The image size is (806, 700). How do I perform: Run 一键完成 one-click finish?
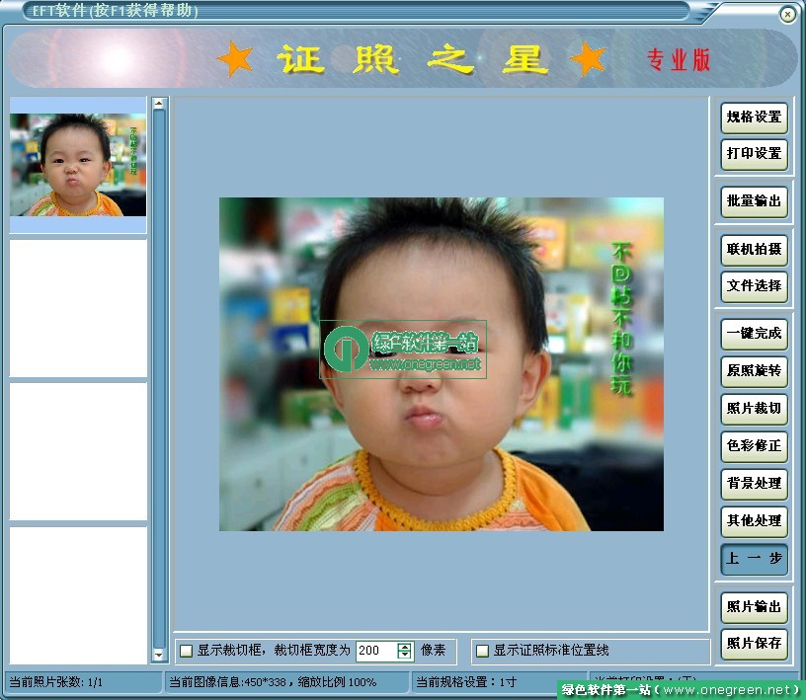pos(754,334)
